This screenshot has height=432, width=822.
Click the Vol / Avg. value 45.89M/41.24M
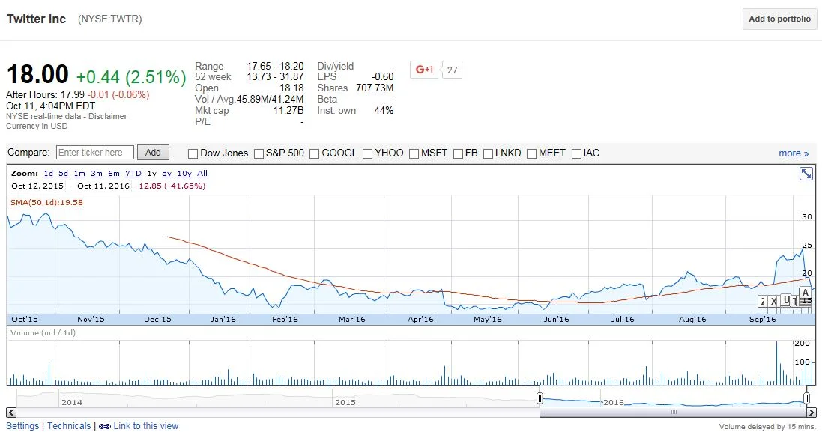pos(270,99)
